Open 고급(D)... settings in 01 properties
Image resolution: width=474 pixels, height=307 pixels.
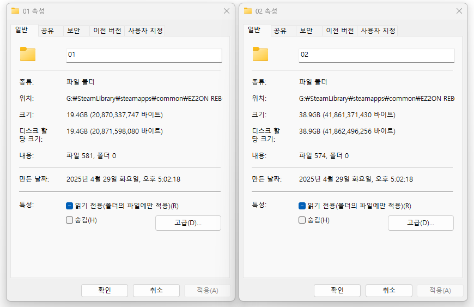188,223
